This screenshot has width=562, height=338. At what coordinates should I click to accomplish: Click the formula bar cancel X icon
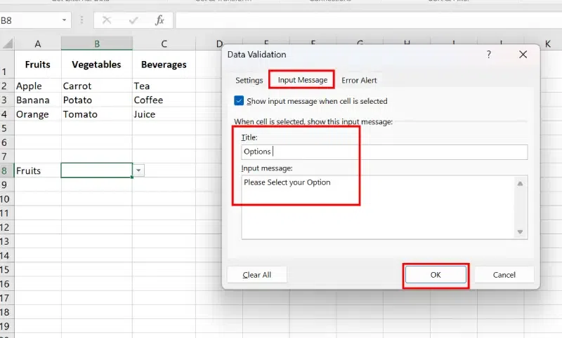click(107, 20)
